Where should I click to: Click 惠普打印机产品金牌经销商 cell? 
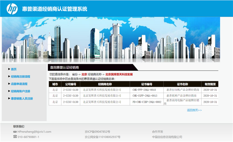point(183,90)
